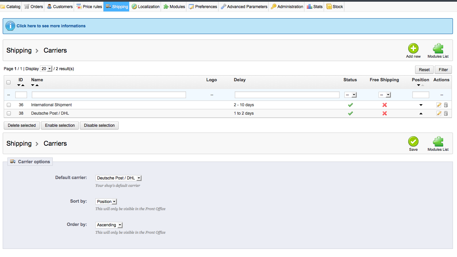
Task: Go to the Customers menu
Action: (x=60, y=6)
